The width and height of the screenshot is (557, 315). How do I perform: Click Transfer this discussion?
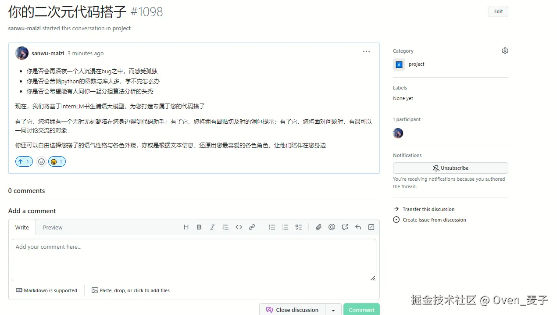(424, 209)
